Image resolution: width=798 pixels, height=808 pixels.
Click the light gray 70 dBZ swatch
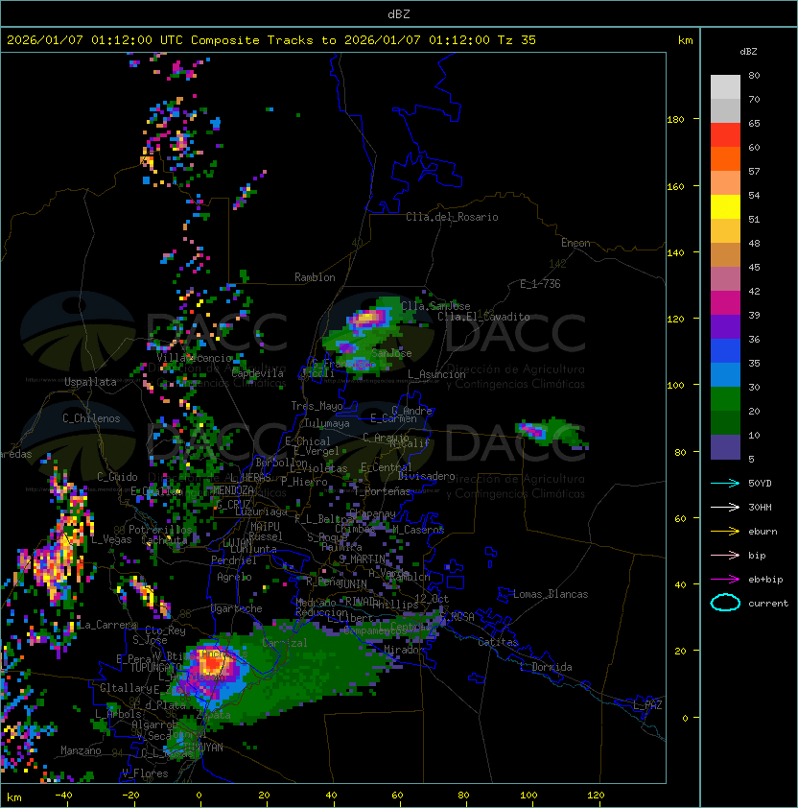tap(725, 110)
